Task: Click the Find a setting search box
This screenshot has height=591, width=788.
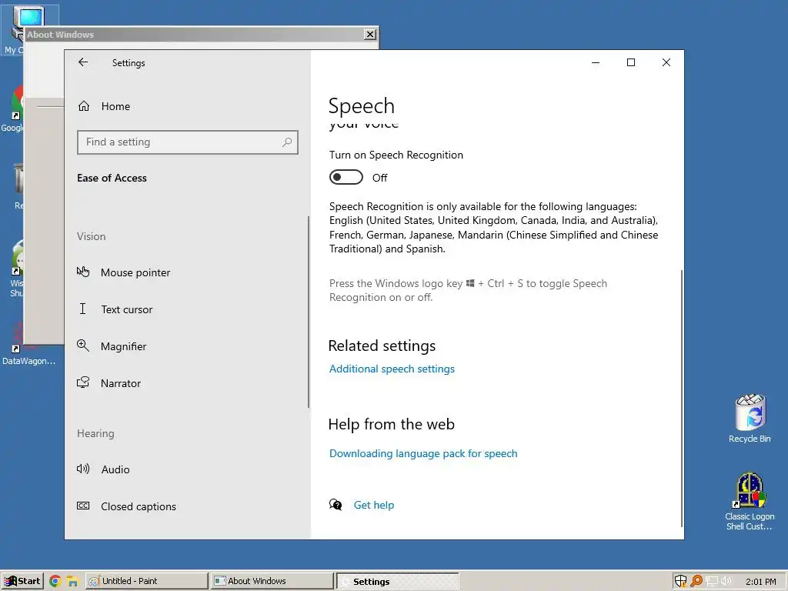Action: (x=188, y=142)
